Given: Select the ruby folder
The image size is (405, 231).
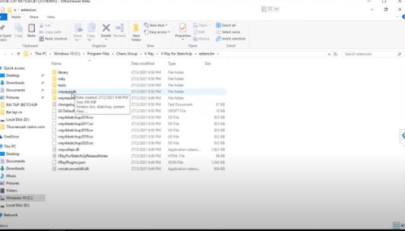Looking at the screenshot, I should (x=61, y=79).
